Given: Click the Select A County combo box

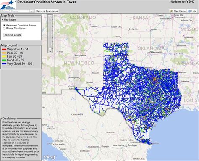Looking at the screenshot, I should [x=15, y=11].
